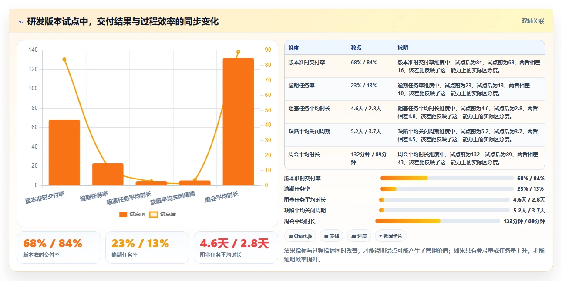Click 23% / 13% value beside progress bar
Screen dimensions: 562x281
pyautogui.click(x=530, y=189)
